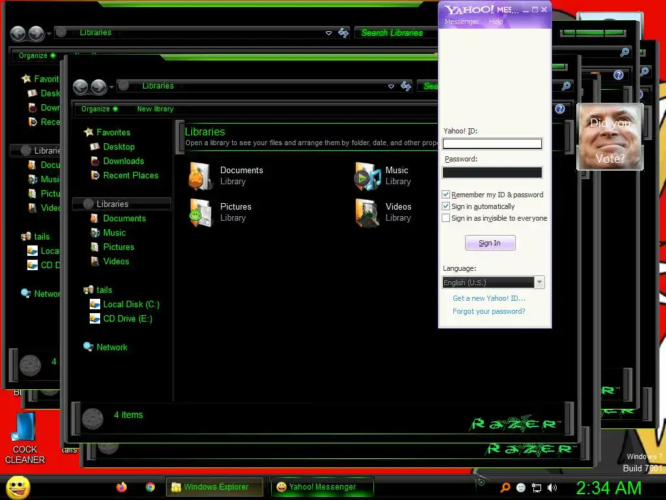This screenshot has height=500, width=666.
Task: Open the Messenger menu in Yahoo Messenger
Action: coord(461,21)
